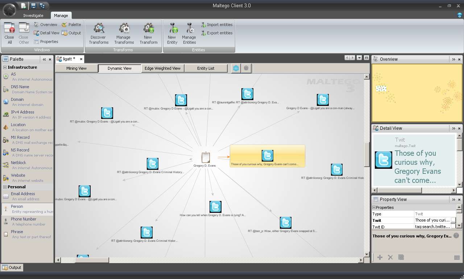Click the add property plus icon
Viewport: 464px width, 279px height.
(x=380, y=257)
